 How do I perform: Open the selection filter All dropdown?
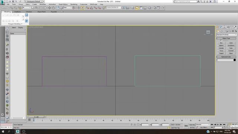(x=26, y=7)
